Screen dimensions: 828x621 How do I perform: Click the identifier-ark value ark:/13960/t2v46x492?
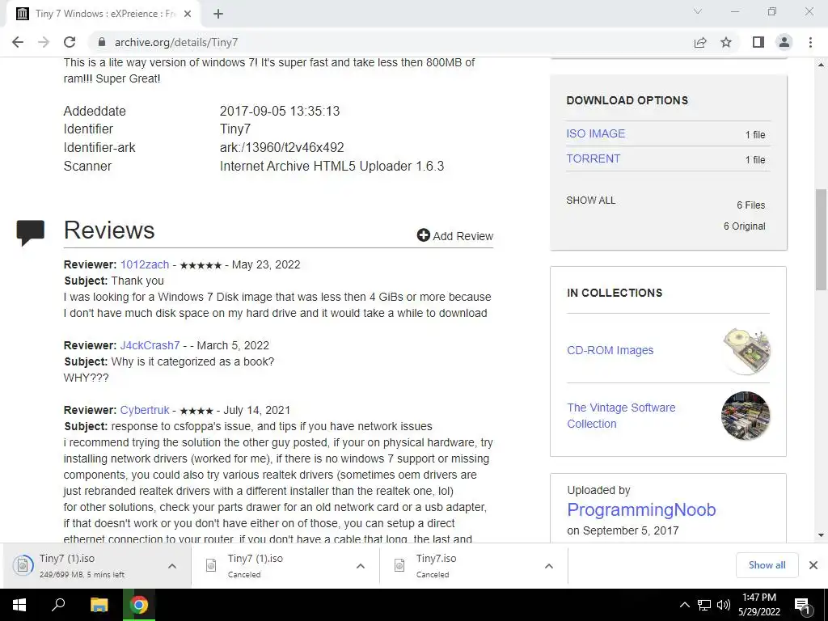(x=282, y=148)
